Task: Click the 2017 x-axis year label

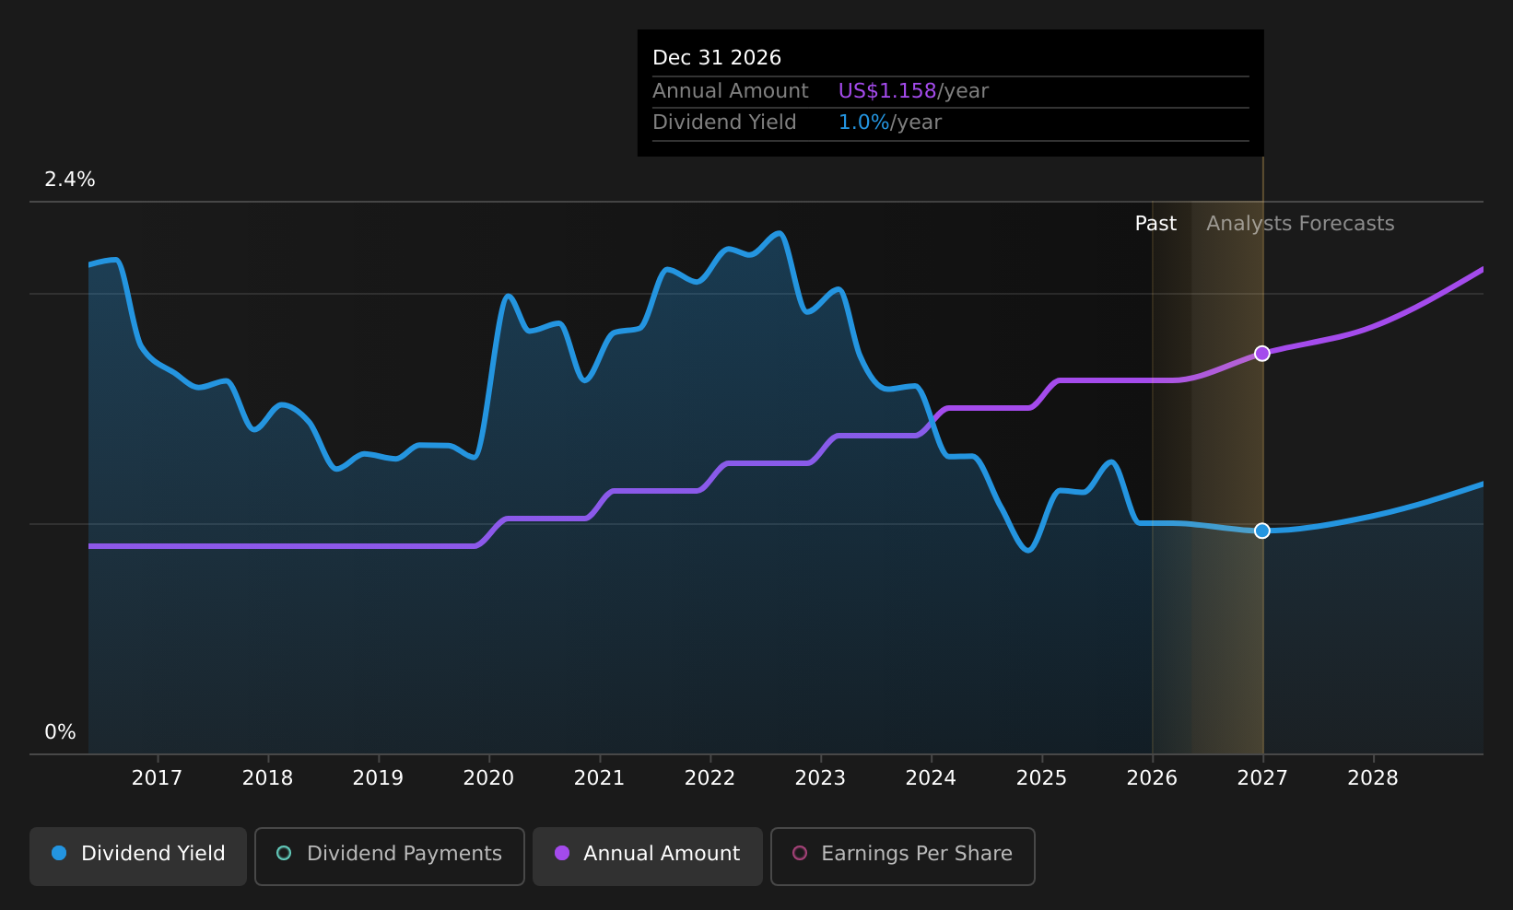Action: (x=158, y=778)
